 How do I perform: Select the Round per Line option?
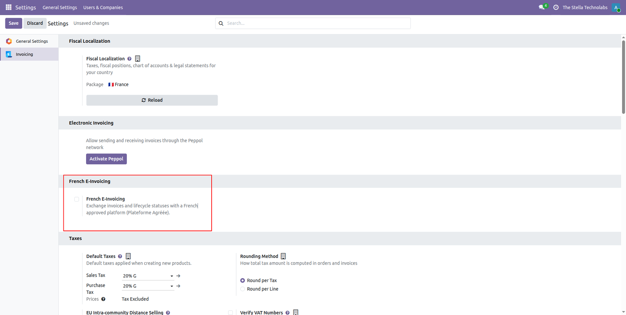[x=243, y=289]
